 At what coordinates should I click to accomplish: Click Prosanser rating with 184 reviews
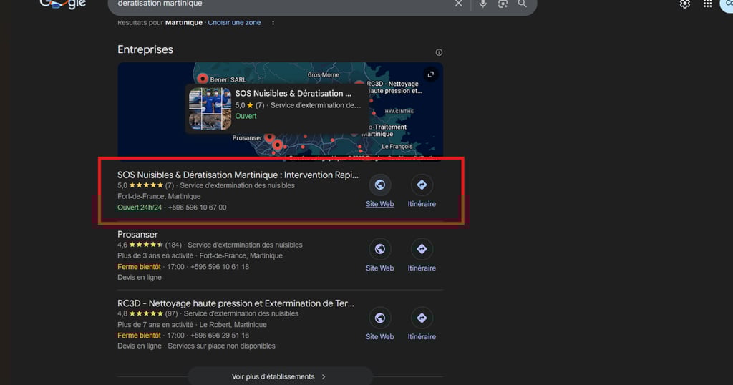click(150, 245)
